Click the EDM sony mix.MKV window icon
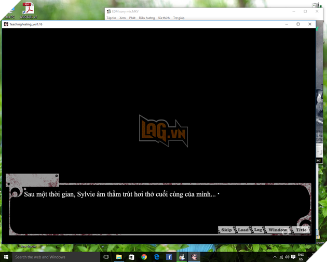 pyautogui.click(x=108, y=11)
